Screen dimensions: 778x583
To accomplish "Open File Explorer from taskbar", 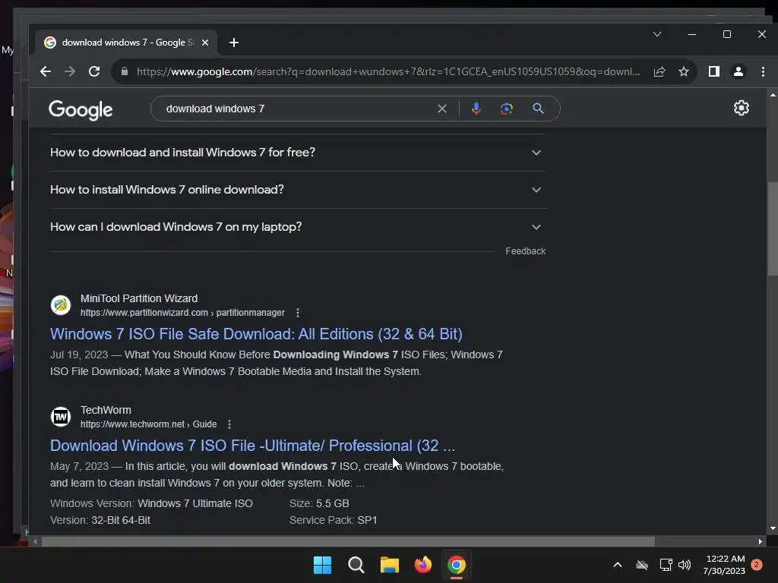I will pyautogui.click(x=390, y=565).
